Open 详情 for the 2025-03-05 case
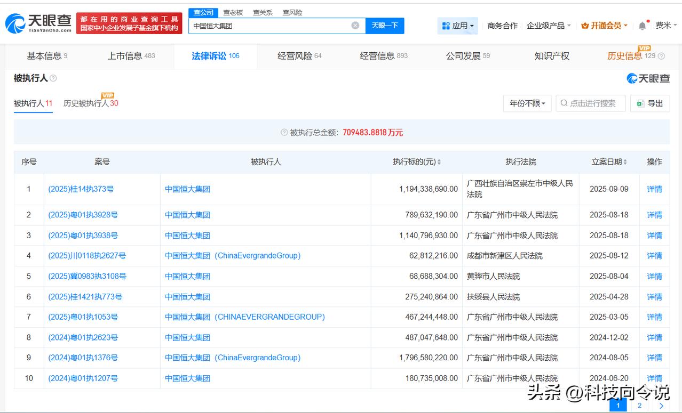Image resolution: width=682 pixels, height=413 pixels. (654, 317)
